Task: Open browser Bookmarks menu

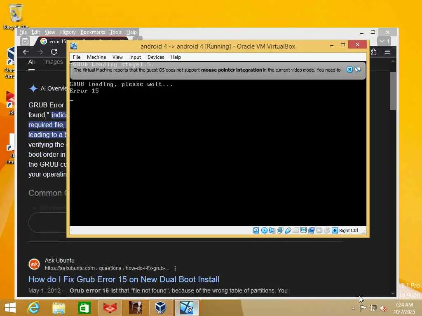Action: 93,32
